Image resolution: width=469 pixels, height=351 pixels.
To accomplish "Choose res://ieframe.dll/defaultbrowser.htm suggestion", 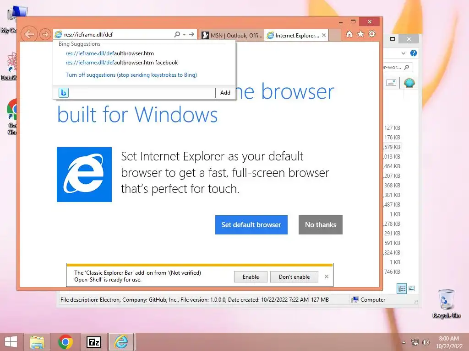I will point(109,53).
